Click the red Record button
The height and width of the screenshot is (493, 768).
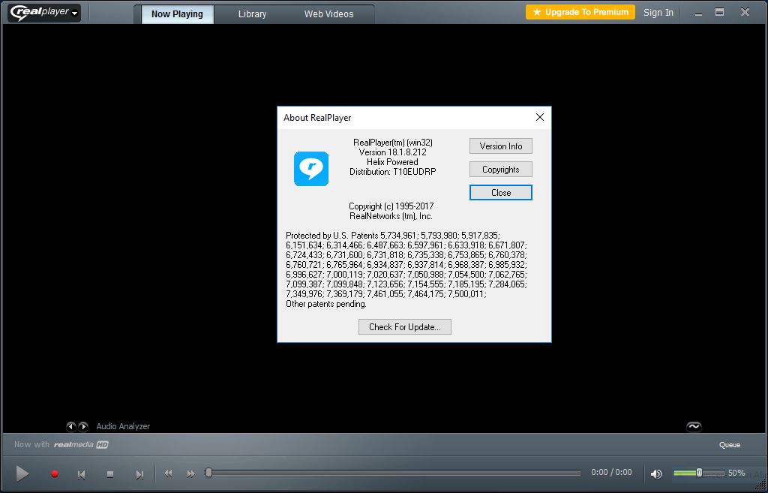pos(55,474)
